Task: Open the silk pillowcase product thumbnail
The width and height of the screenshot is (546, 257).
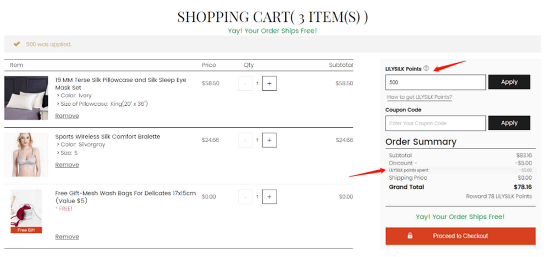Action: [26, 98]
